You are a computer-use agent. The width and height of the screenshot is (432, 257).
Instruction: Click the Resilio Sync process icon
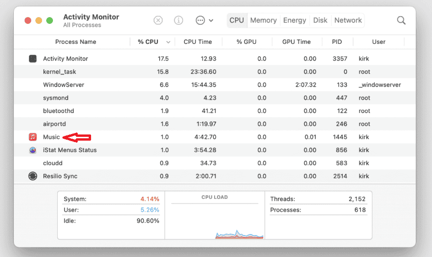click(33, 176)
